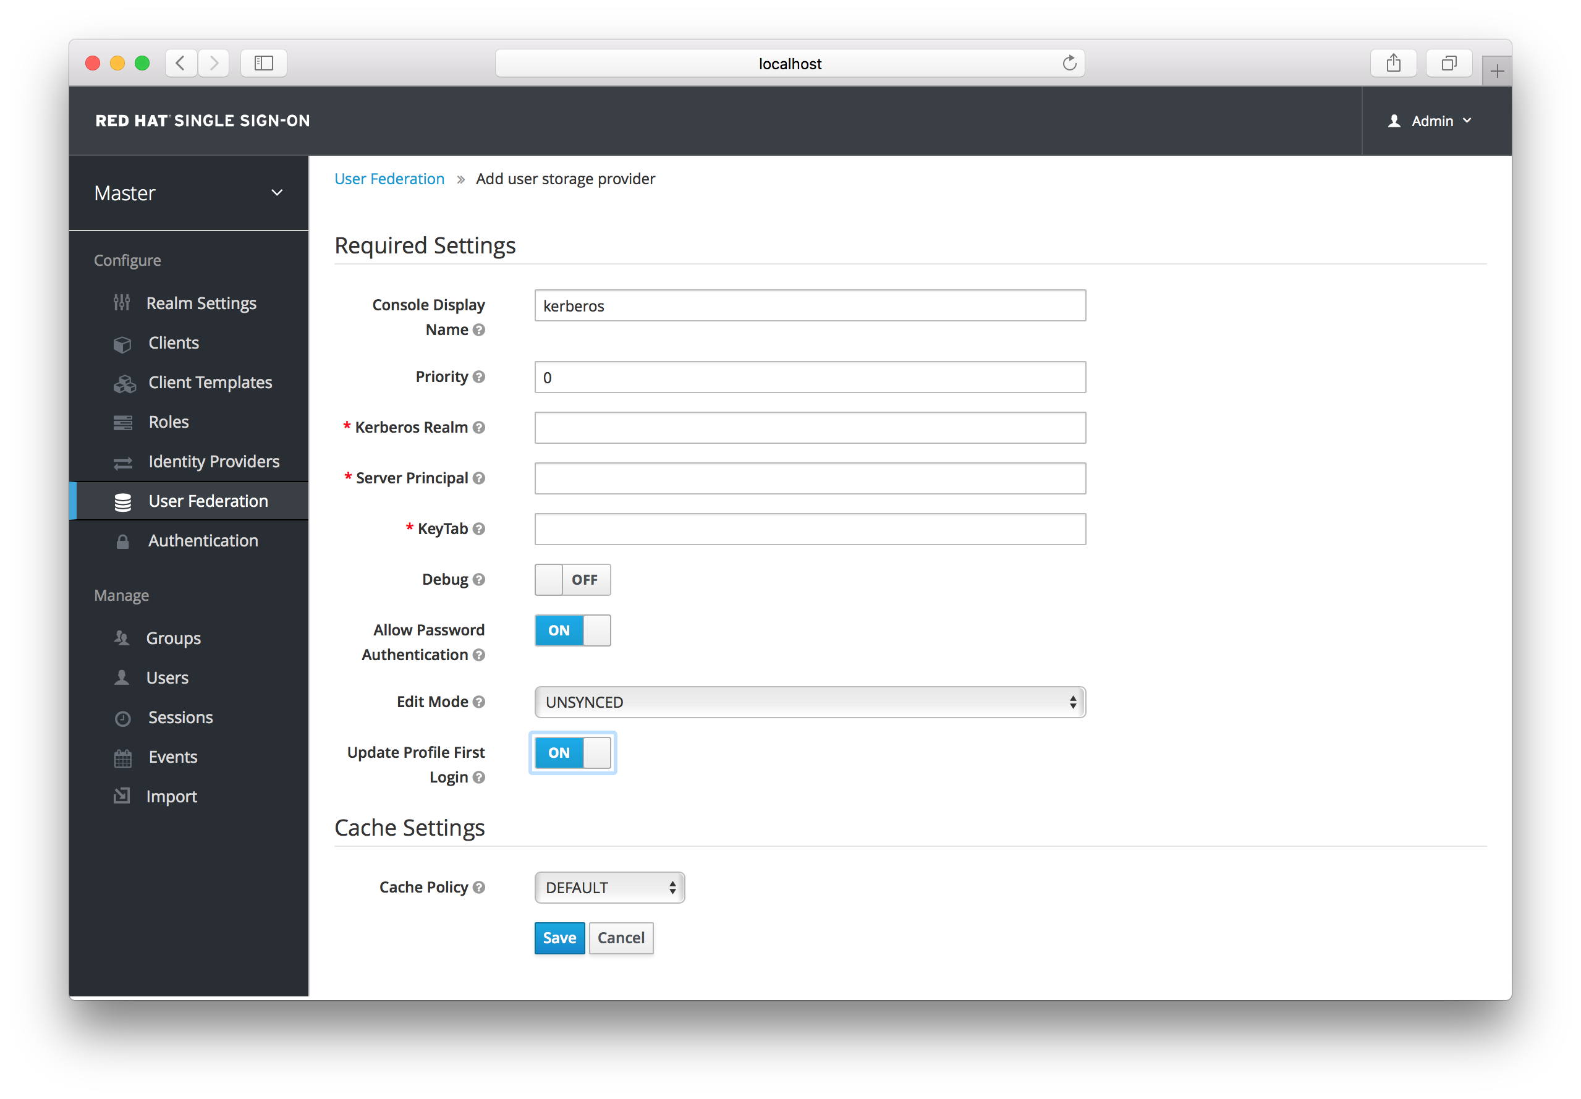
Task: Click the User Federation icon in sidebar
Action: [124, 501]
